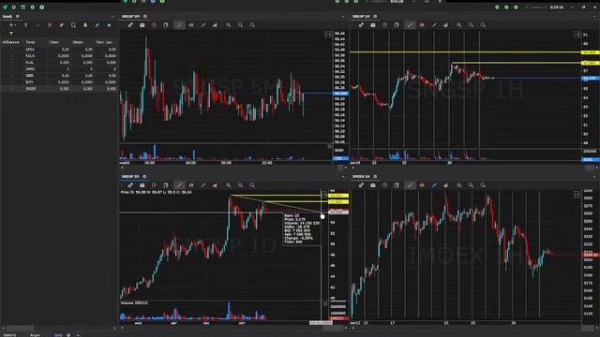Close the volume subpanel of SNGSP 5M chart
The image size is (600, 337).
pyautogui.click(x=329, y=146)
